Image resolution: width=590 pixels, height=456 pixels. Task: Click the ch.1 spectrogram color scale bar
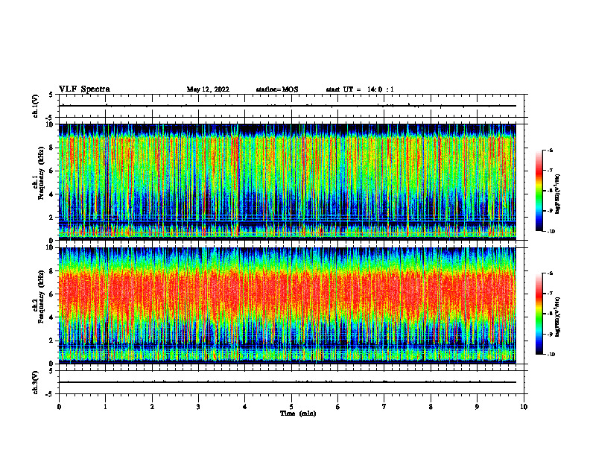(539, 191)
